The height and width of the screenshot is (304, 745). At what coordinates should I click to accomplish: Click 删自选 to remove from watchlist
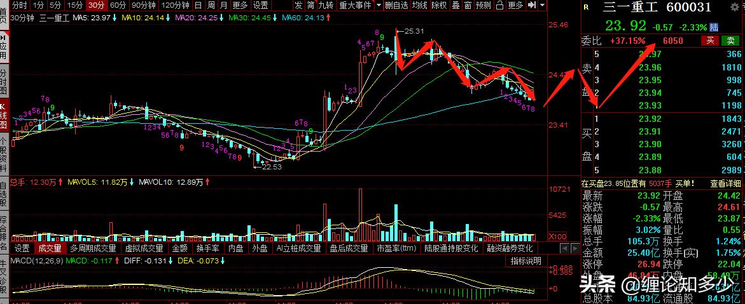(396, 6)
